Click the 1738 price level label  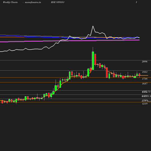145,79
